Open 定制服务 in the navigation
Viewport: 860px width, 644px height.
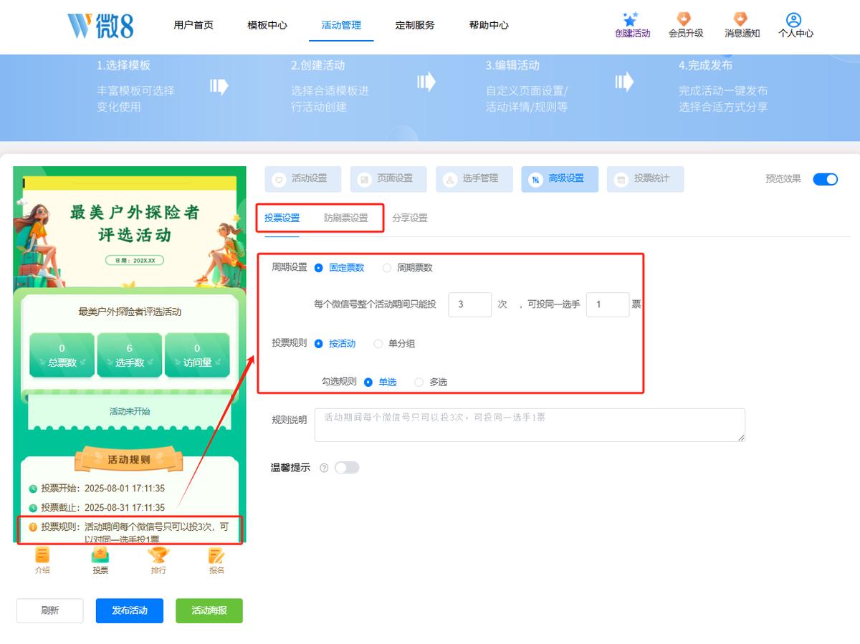(x=415, y=25)
